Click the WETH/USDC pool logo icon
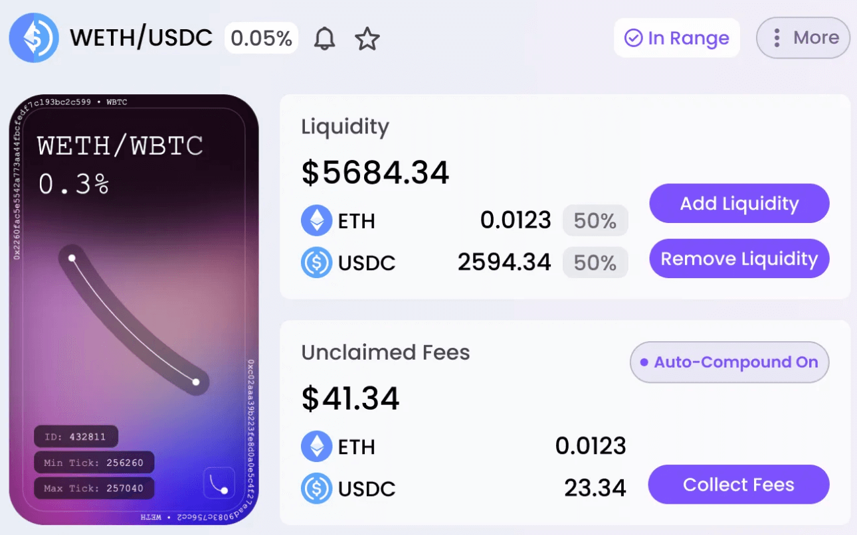The width and height of the screenshot is (857, 535). [x=34, y=38]
